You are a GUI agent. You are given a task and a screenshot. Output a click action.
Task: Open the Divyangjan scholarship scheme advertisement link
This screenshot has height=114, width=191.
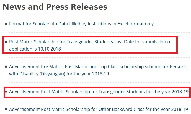click(x=98, y=70)
